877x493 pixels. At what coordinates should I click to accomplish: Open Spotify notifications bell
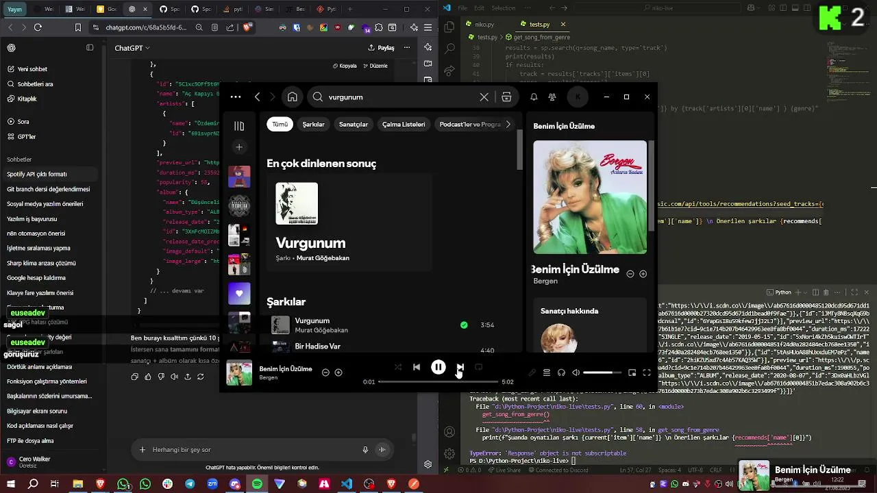[534, 97]
